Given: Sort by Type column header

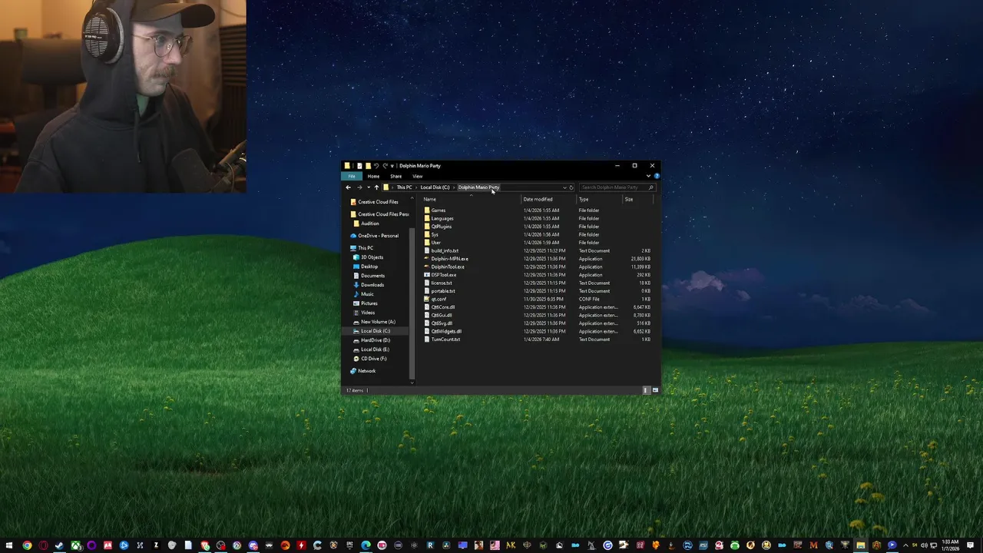Looking at the screenshot, I should pos(584,200).
